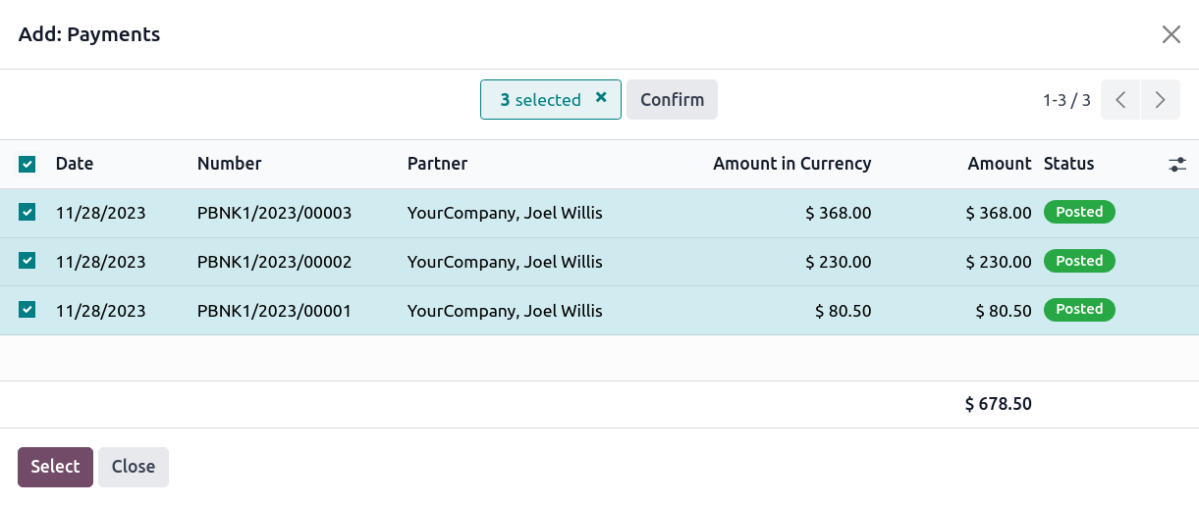Uncheck the PBNK1/2023/00002 row checkbox
The height and width of the screenshot is (505, 1199).
pos(27,261)
